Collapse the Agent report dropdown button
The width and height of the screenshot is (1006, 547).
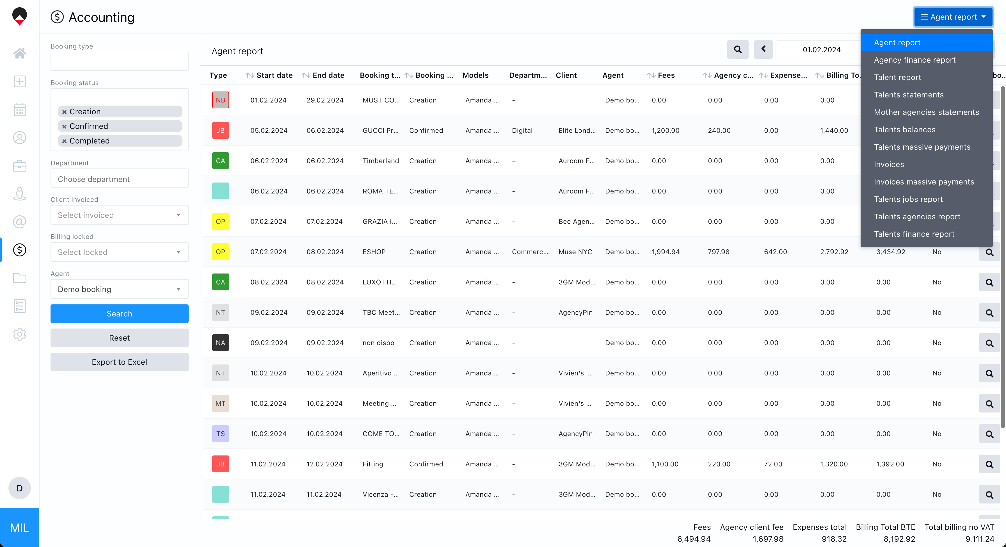tap(953, 17)
